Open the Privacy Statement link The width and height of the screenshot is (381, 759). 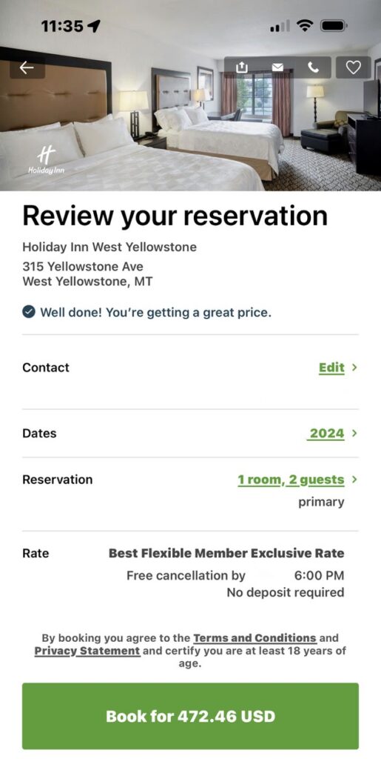coord(87,651)
